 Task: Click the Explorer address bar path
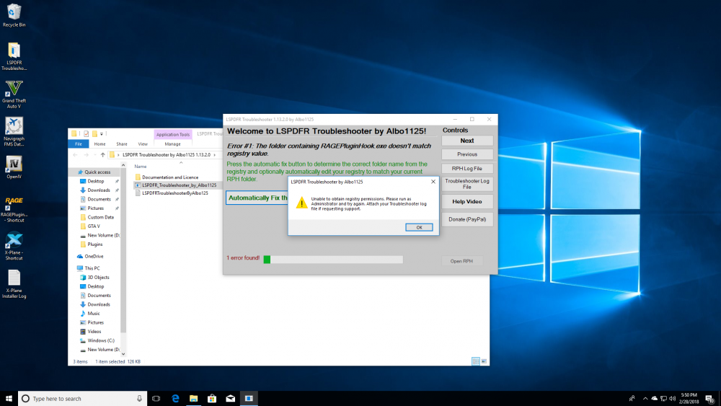(166, 155)
